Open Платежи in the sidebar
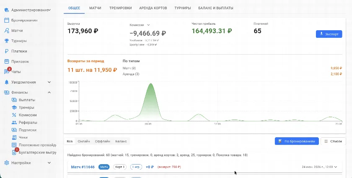352x178 pixels. 19,51
